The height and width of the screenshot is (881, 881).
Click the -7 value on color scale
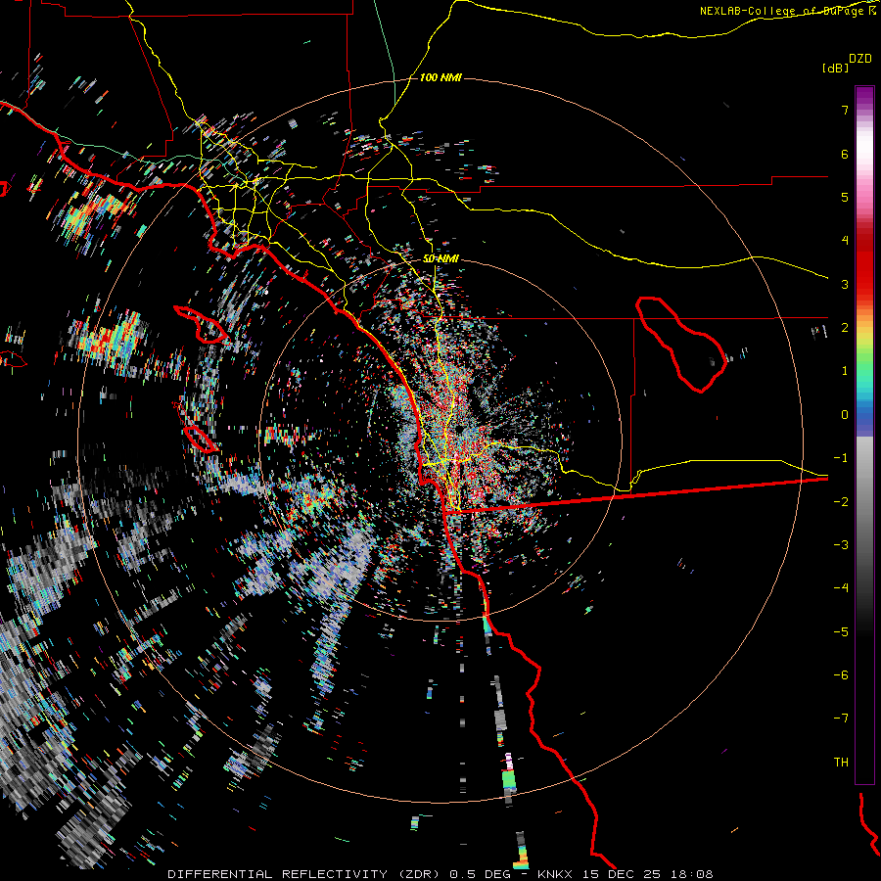[841, 719]
